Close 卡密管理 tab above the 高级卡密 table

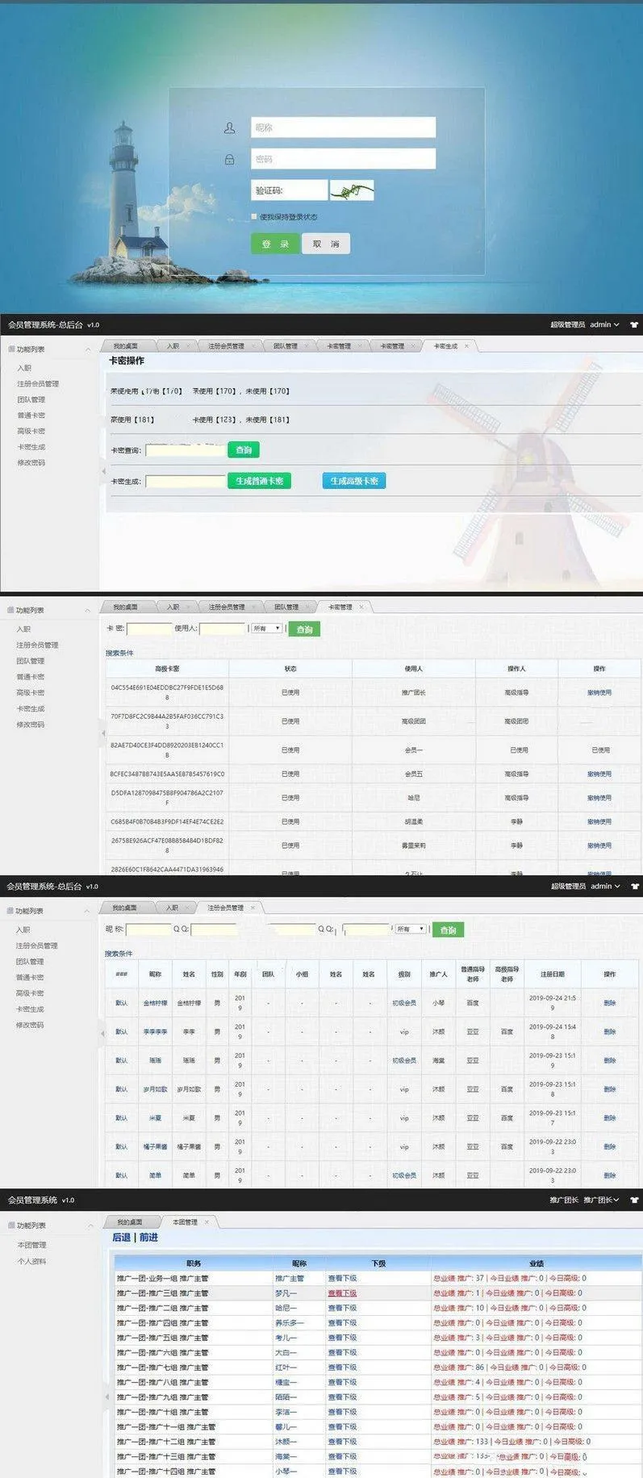click(361, 607)
